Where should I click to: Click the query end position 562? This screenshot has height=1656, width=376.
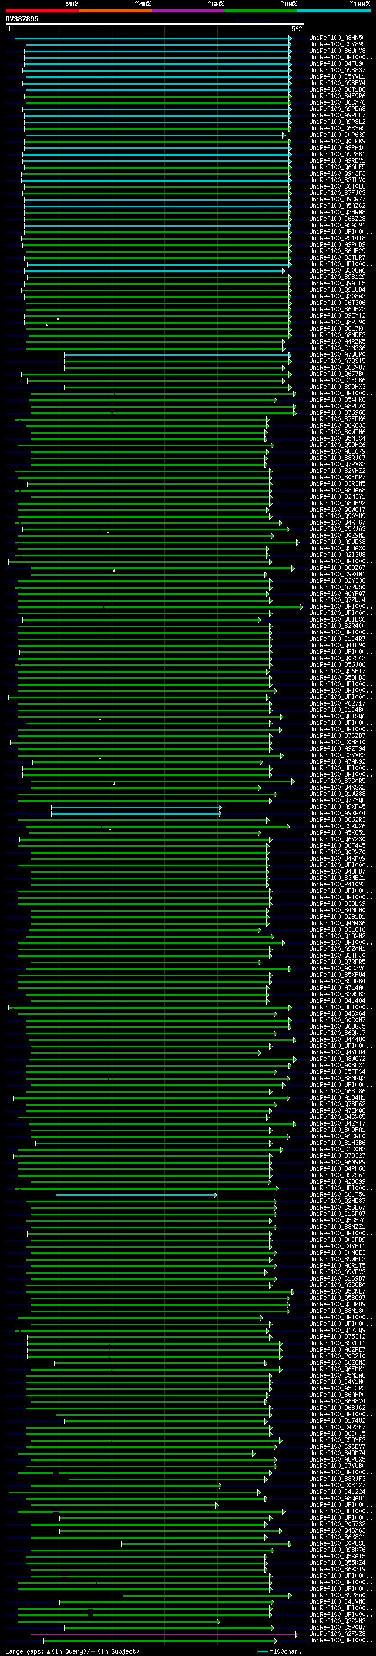click(296, 29)
